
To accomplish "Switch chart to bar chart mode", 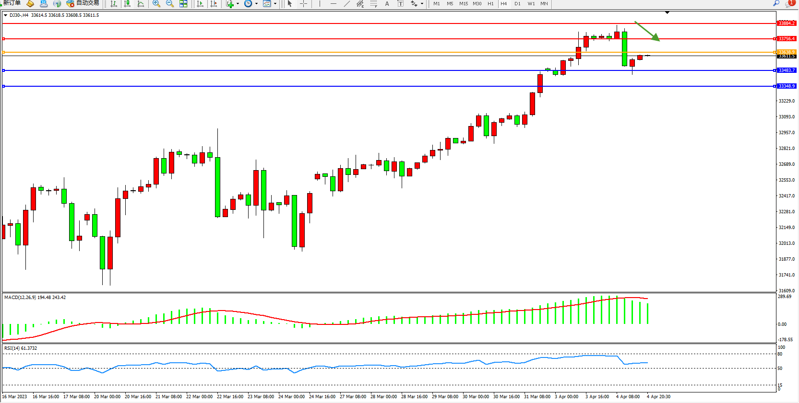I will click(114, 3).
